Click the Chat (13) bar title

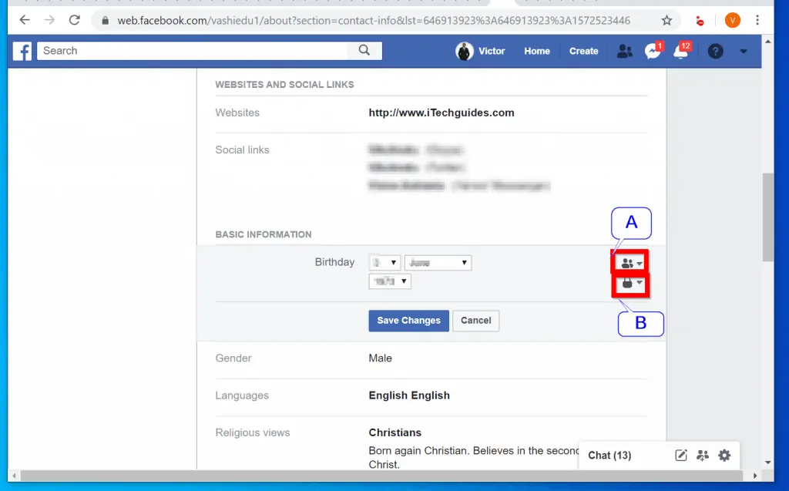click(x=609, y=456)
